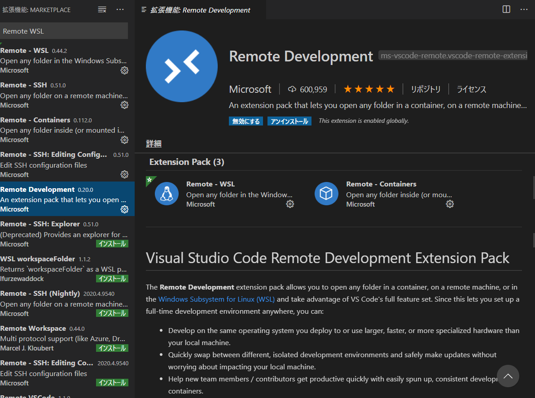Click the scroll to top arrow button
This screenshot has width=535, height=398.
(508, 376)
